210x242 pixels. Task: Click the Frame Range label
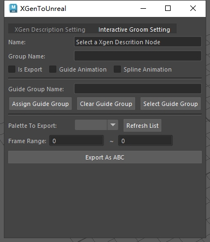pyautogui.click(x=27, y=141)
